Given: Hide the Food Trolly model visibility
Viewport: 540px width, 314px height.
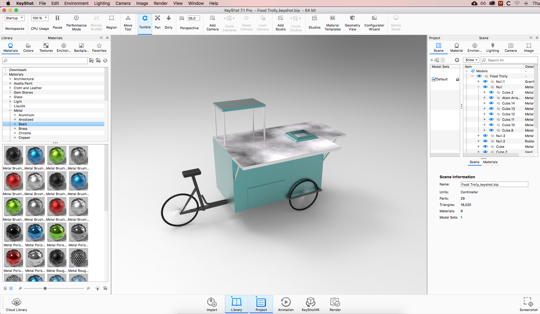Looking at the screenshot, I should coord(479,76).
